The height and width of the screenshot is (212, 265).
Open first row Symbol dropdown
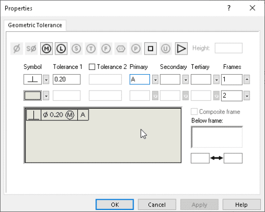[46, 79]
